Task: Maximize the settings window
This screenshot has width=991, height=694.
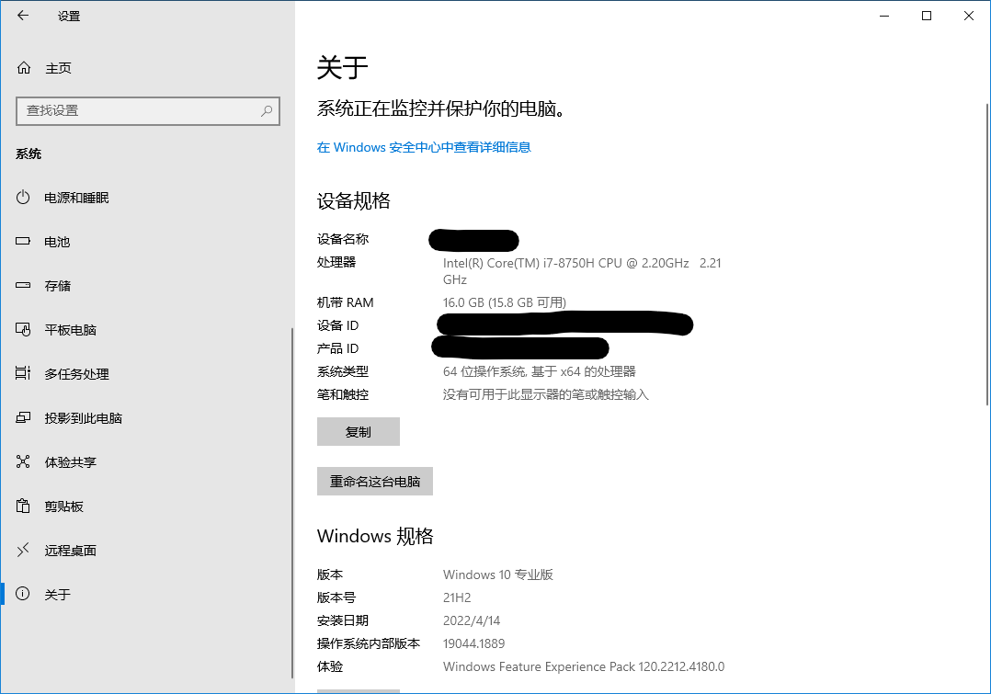Action: (x=927, y=16)
